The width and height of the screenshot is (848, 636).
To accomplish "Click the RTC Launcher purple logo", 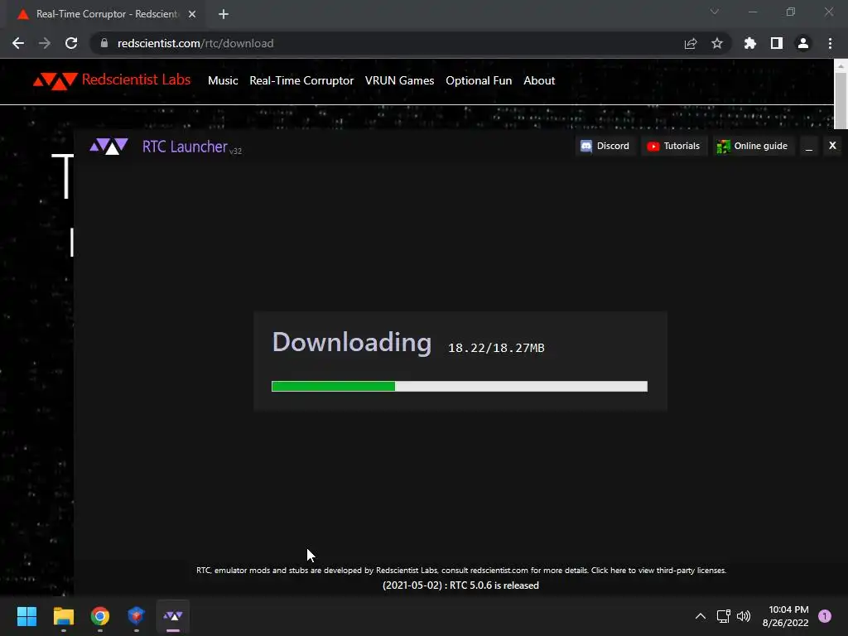I will (108, 146).
